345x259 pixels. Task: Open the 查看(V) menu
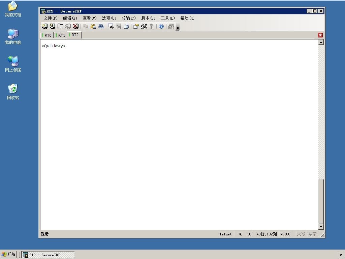[x=90, y=18]
